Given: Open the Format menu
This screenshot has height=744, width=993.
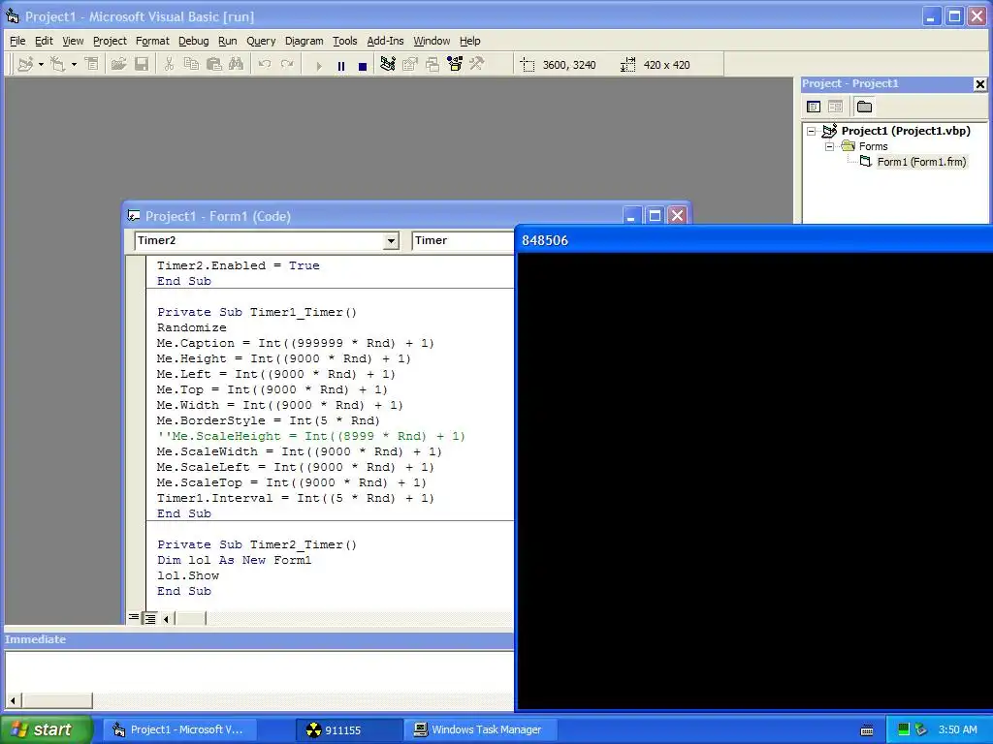Looking at the screenshot, I should (x=152, y=41).
